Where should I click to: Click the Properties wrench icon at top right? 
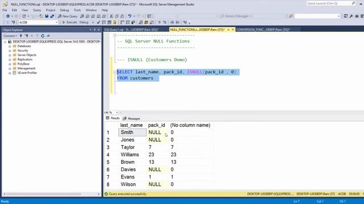[351, 16]
